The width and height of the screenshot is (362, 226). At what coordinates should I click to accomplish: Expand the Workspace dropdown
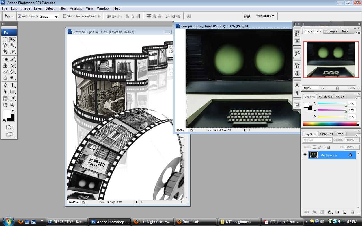click(x=265, y=16)
